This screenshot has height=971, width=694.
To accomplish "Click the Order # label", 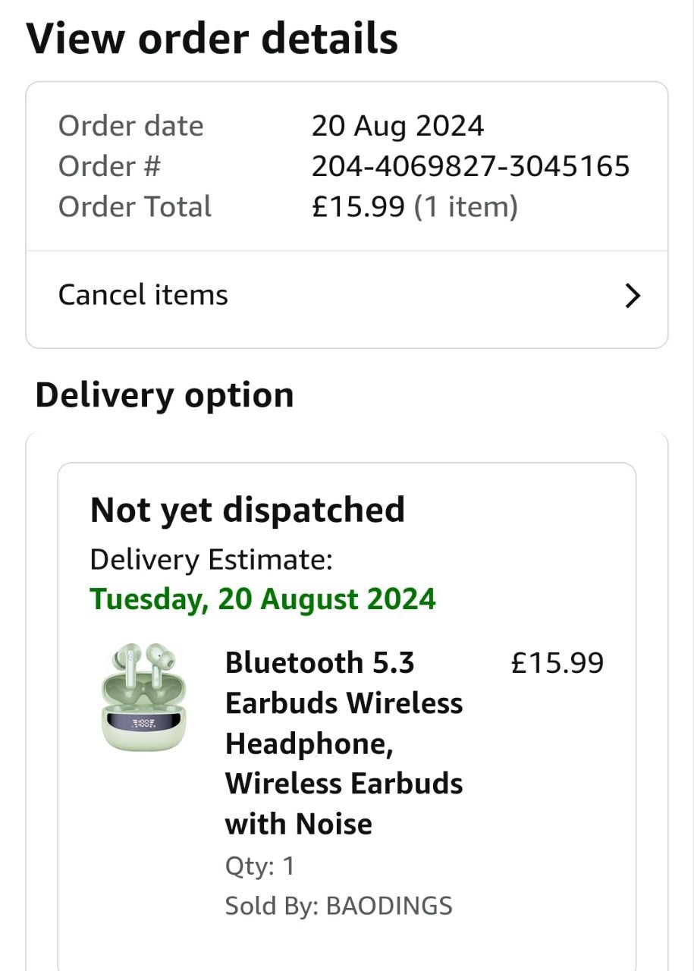I will [109, 166].
